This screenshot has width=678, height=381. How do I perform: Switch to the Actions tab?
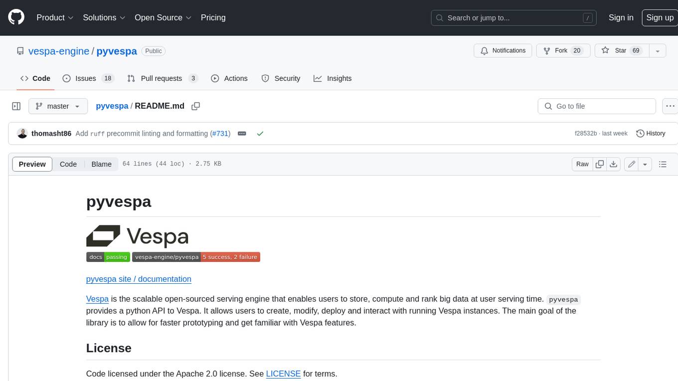(229, 78)
